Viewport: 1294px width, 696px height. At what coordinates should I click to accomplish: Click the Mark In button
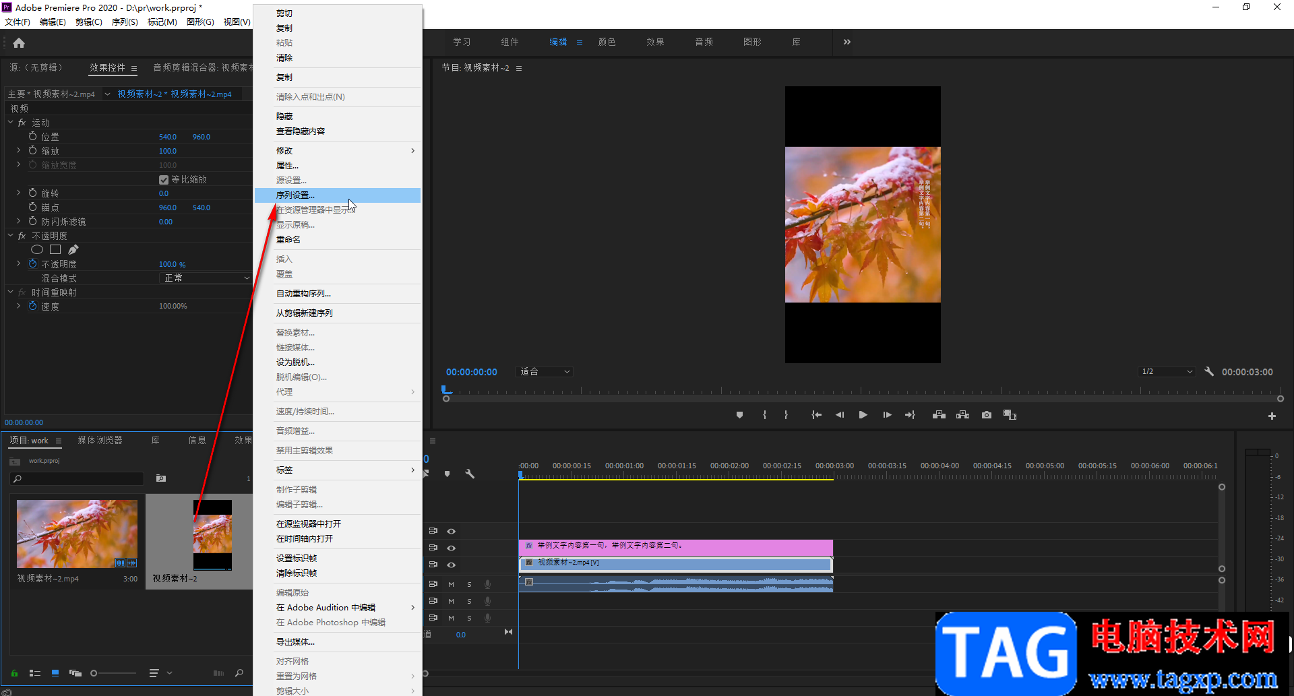tap(764, 415)
